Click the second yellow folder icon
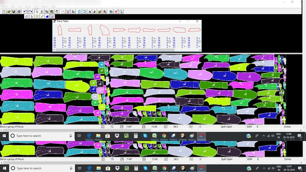306x172 pixels. pyautogui.click(x=100, y=11)
